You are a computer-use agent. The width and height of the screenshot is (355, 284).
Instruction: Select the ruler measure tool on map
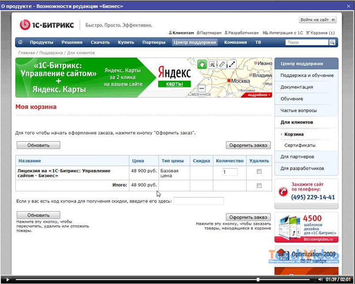(222, 64)
